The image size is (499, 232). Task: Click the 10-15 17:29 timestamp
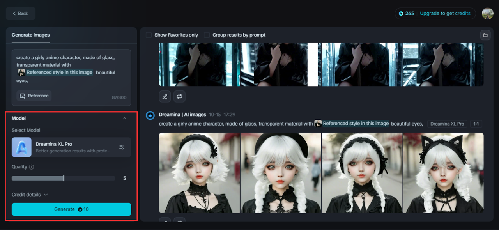coord(221,115)
